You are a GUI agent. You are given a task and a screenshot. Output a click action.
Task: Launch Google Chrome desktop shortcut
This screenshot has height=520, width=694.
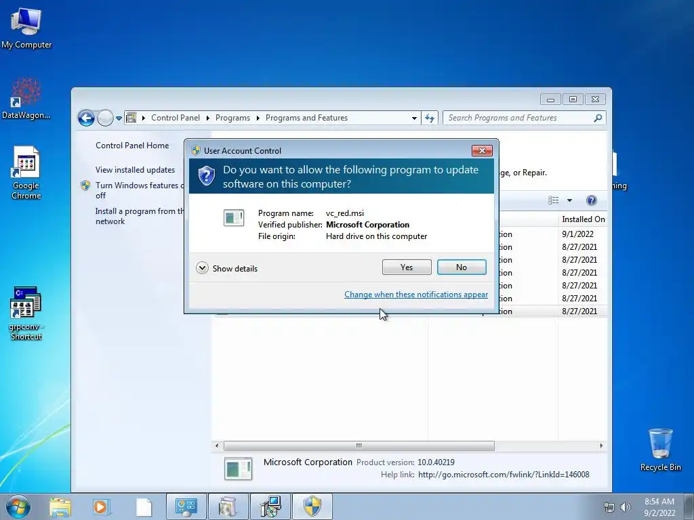pyautogui.click(x=26, y=173)
